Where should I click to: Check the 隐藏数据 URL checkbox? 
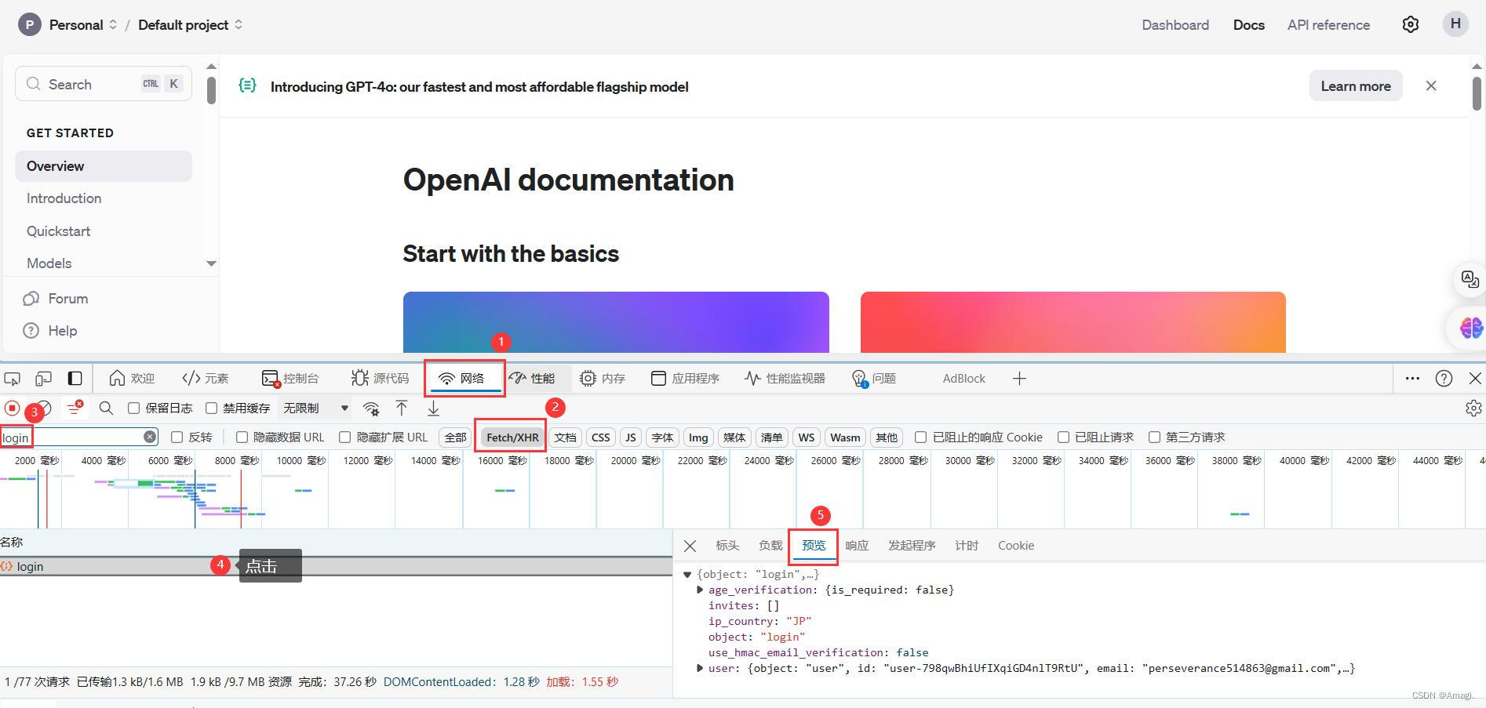(x=242, y=437)
